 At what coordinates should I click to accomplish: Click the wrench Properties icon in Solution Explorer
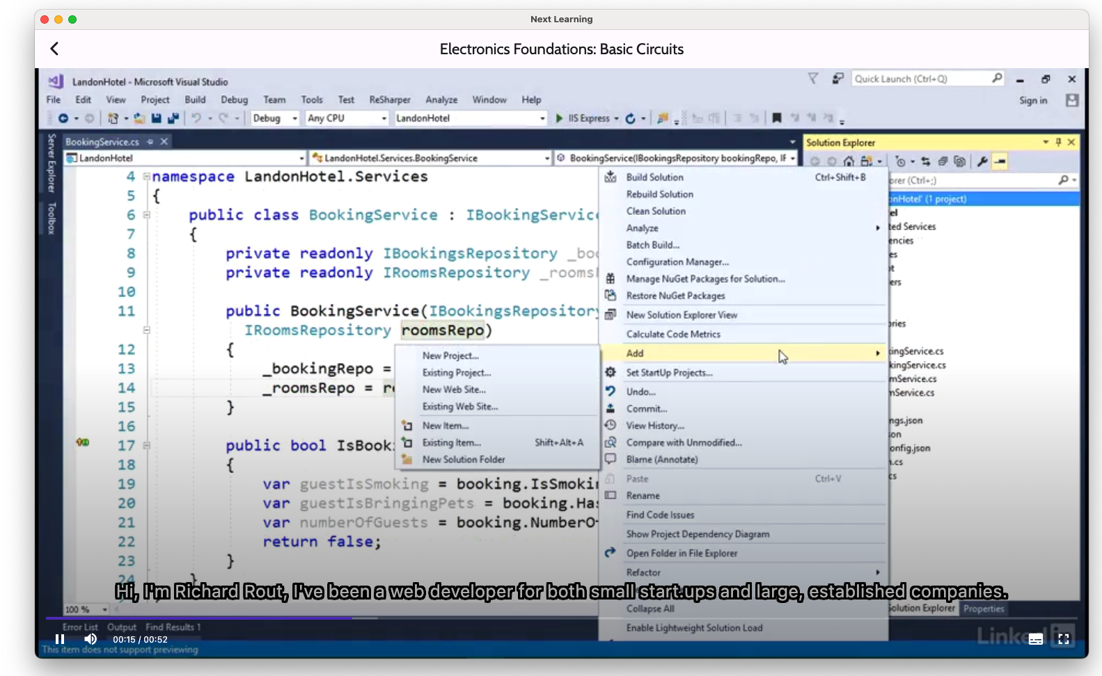coord(982,161)
